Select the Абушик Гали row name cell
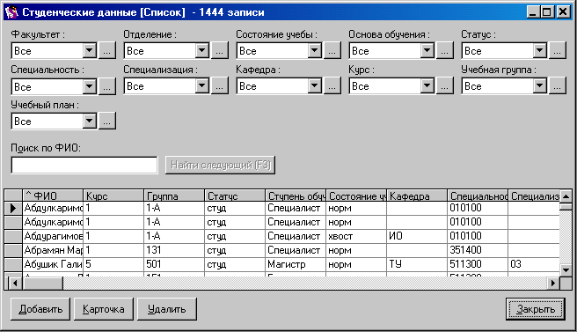 coord(53,264)
